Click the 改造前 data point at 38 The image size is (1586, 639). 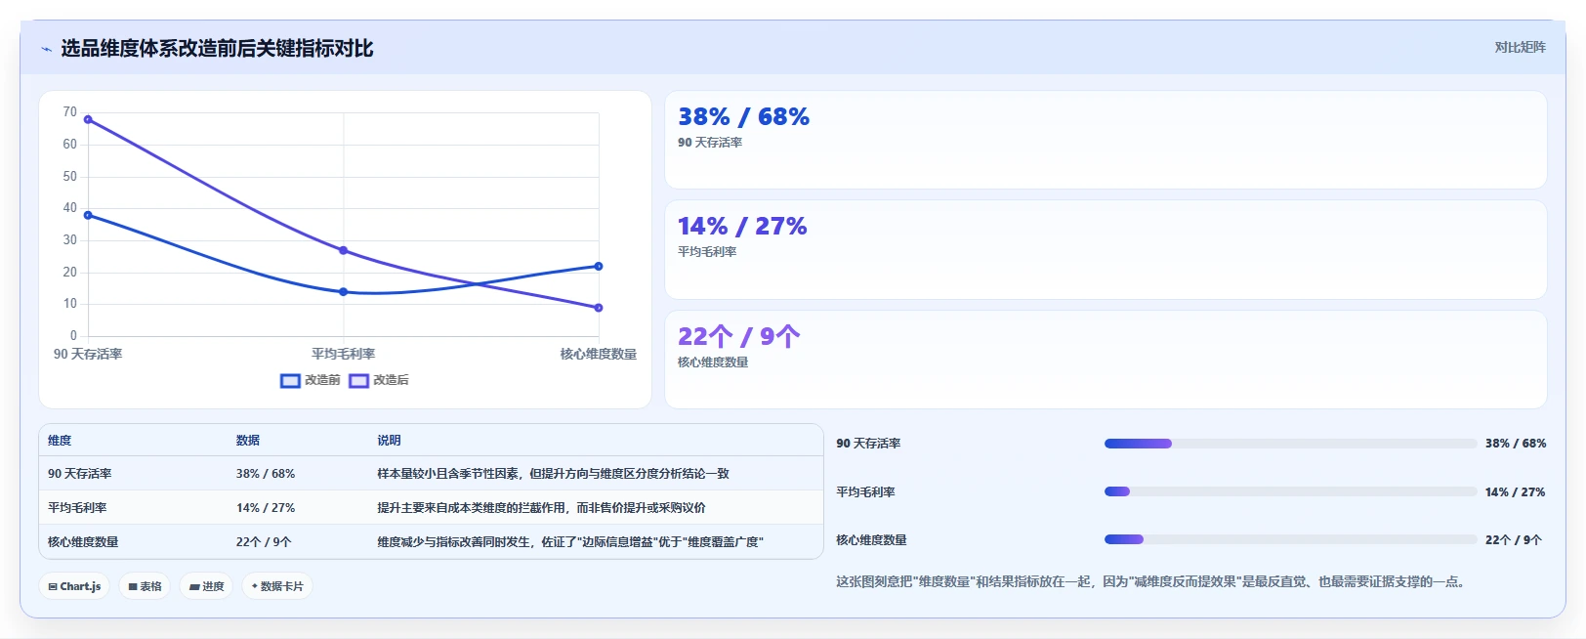coord(88,215)
